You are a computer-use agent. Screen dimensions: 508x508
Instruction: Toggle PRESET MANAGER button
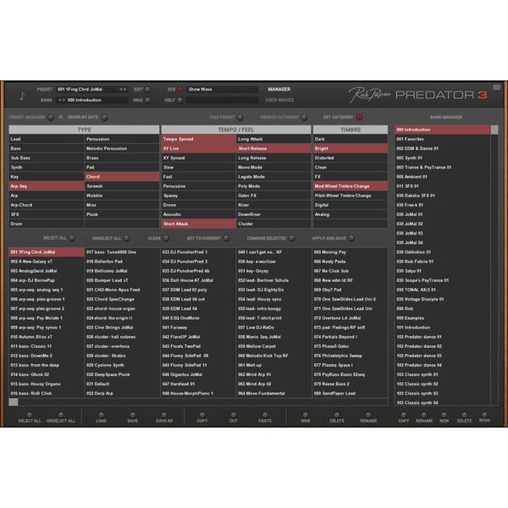[x=51, y=118]
